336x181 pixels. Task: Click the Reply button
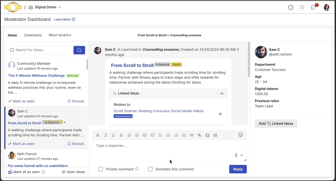pyautogui.click(x=238, y=169)
